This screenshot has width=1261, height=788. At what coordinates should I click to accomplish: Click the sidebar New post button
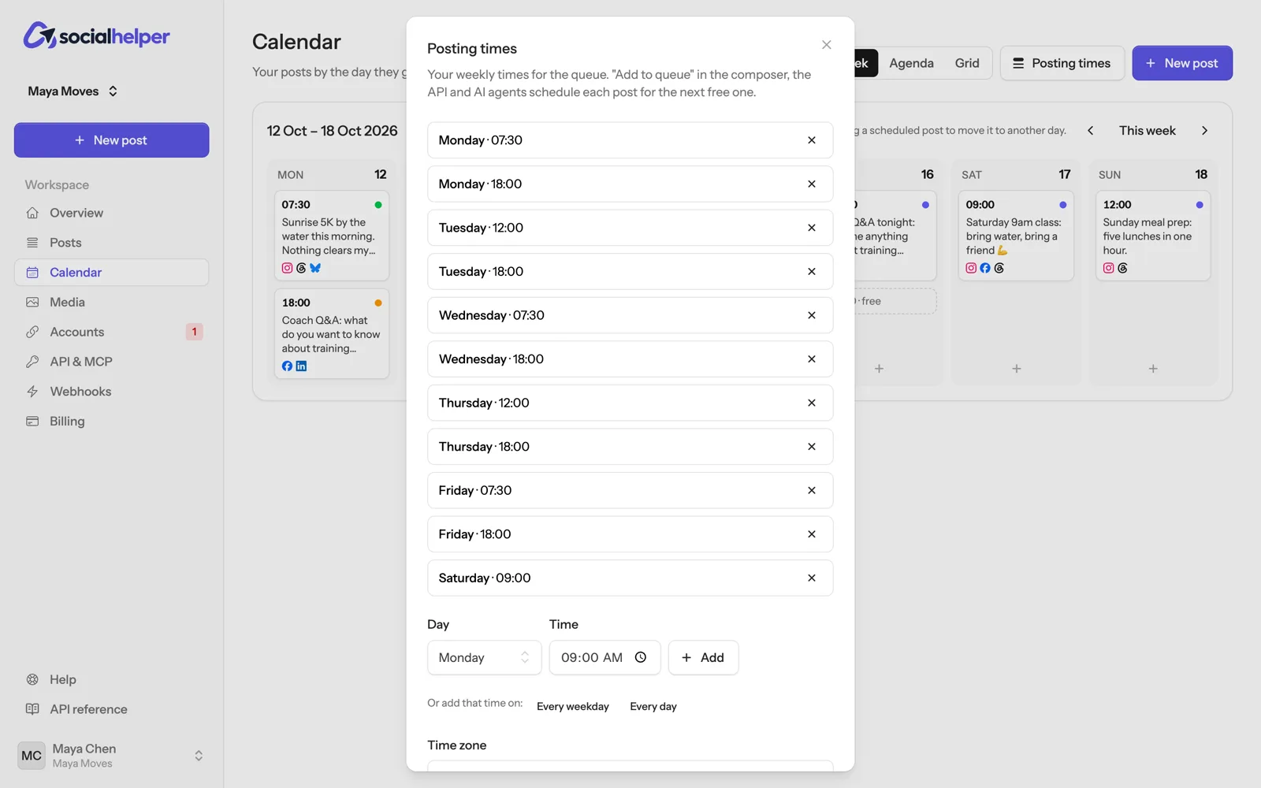(111, 139)
